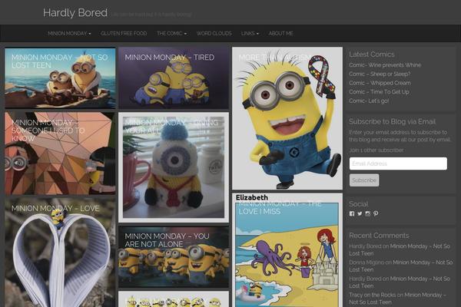461x307 pixels.
Task: Open the Instagram social icon
Action: (x=368, y=213)
